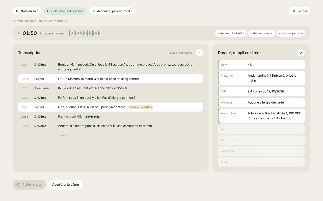Click the commande tag on Racine line
The height and width of the screenshot is (201, 323).
point(93,117)
